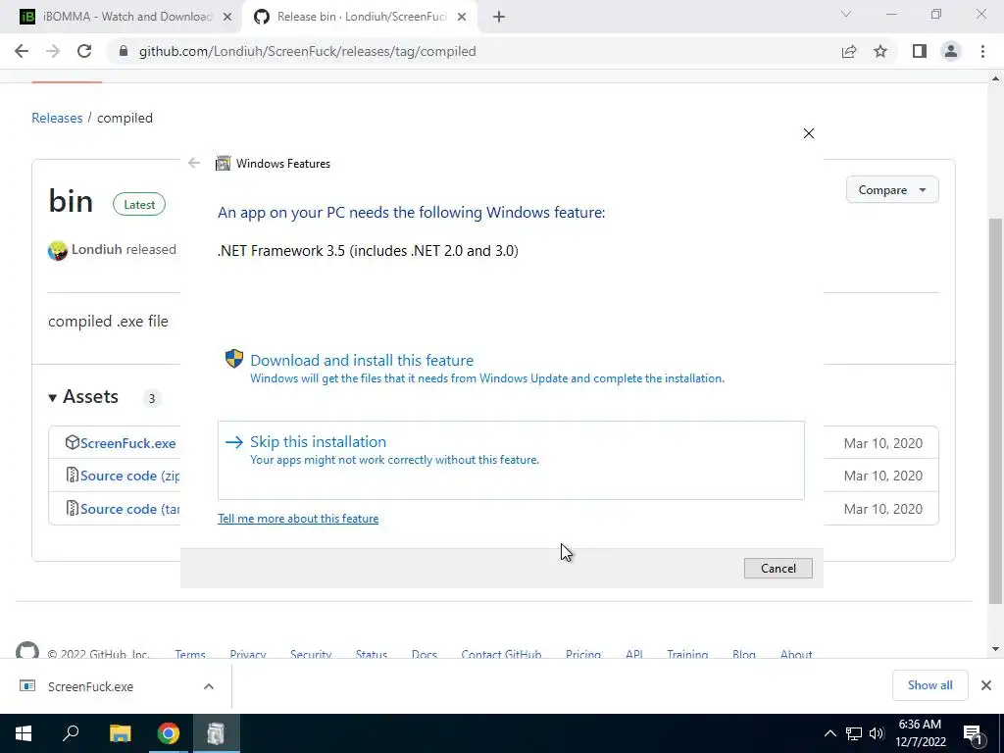Select the Release bin GitHub tab

click(x=359, y=17)
